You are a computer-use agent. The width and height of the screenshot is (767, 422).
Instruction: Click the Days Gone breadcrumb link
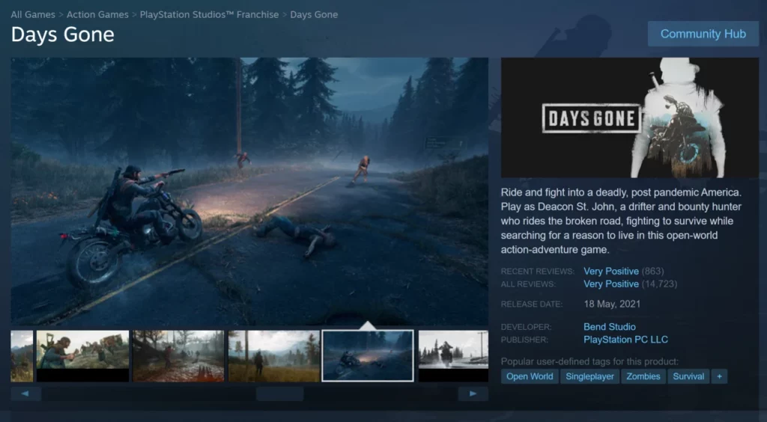pos(314,15)
